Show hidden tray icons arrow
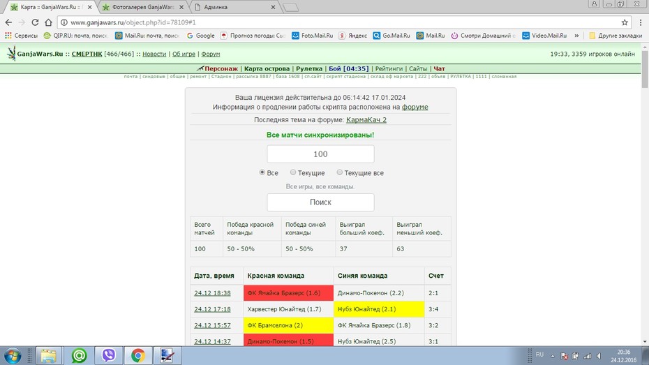Viewport: 649px width, 365px height. pos(553,356)
